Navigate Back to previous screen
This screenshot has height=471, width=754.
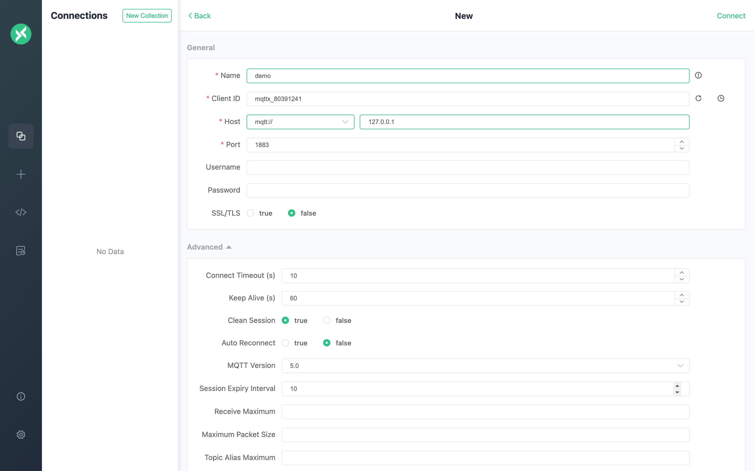(x=199, y=16)
